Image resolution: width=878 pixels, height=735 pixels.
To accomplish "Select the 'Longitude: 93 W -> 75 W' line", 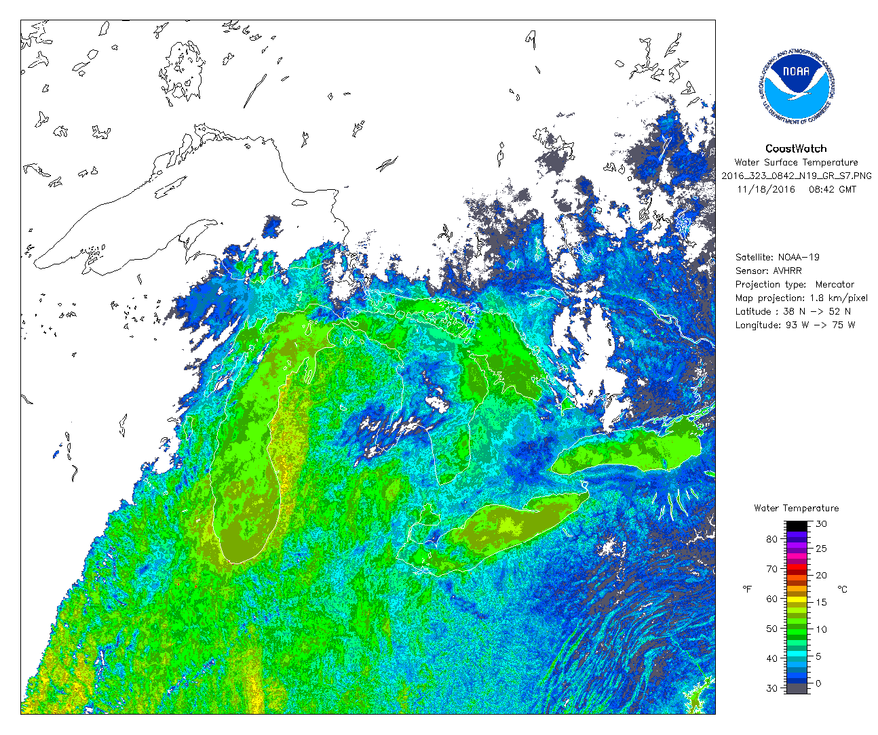I will tap(795, 325).
